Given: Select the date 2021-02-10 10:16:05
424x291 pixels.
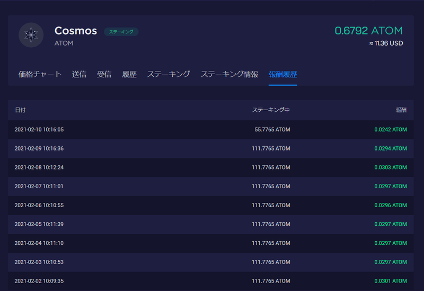Looking at the screenshot, I should tap(39, 129).
